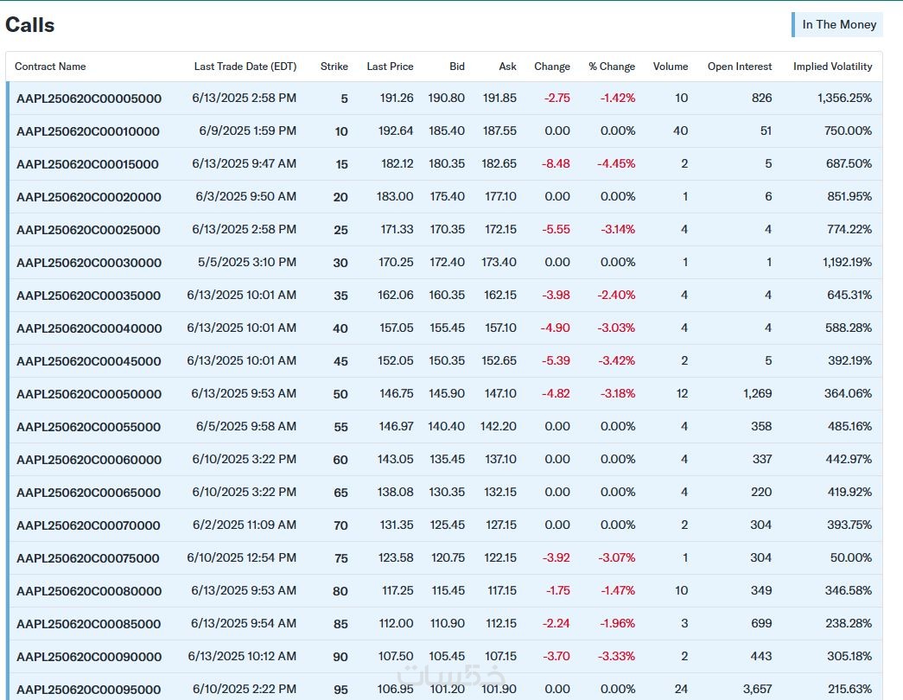Open contract AAPL250620C00010000
The width and height of the screenshot is (903, 700).
pos(87,131)
